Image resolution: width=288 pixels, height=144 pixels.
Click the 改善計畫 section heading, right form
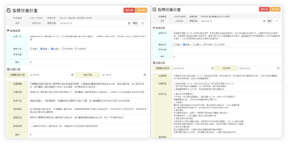(159, 63)
